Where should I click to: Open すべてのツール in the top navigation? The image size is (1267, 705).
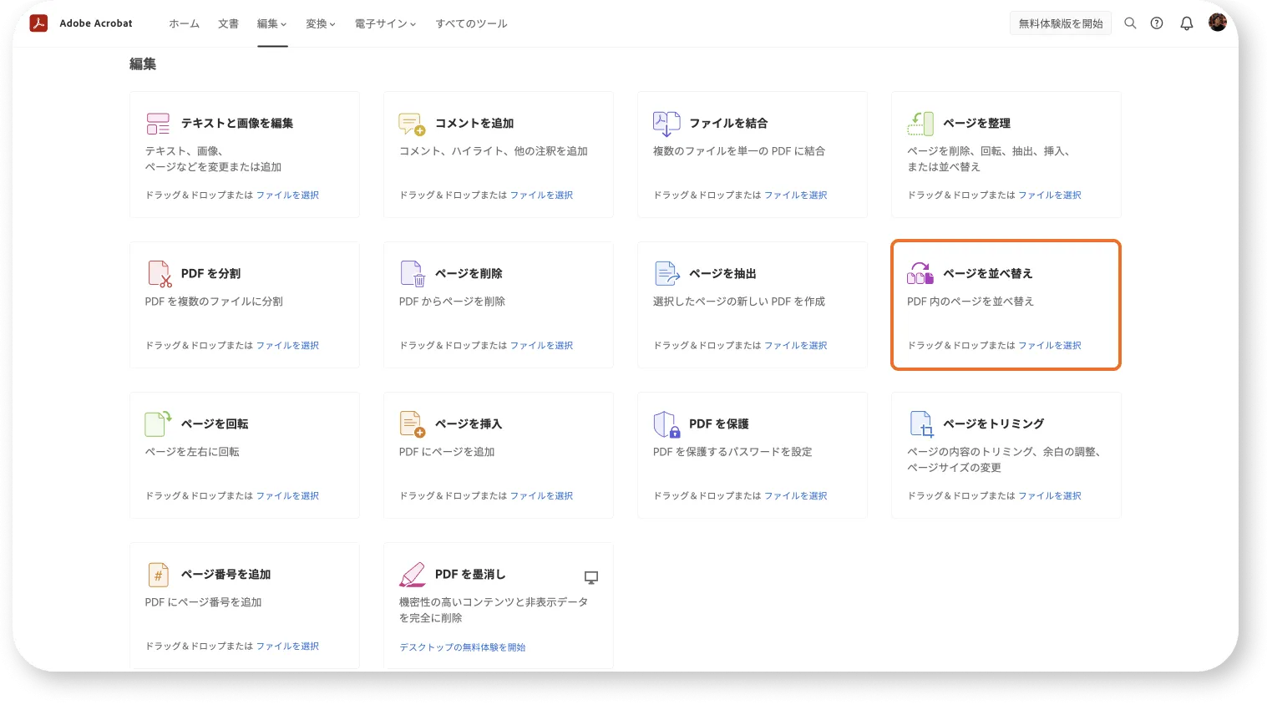coord(471,24)
